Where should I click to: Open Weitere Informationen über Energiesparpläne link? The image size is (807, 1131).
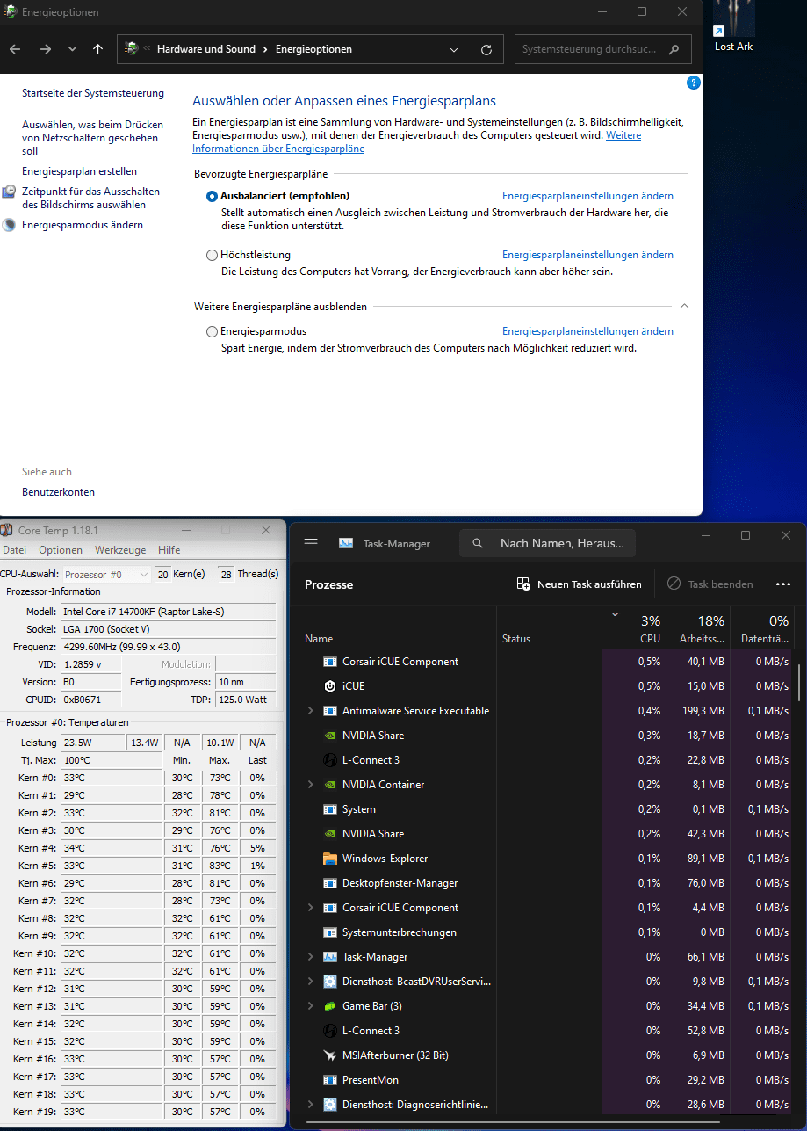click(x=416, y=142)
